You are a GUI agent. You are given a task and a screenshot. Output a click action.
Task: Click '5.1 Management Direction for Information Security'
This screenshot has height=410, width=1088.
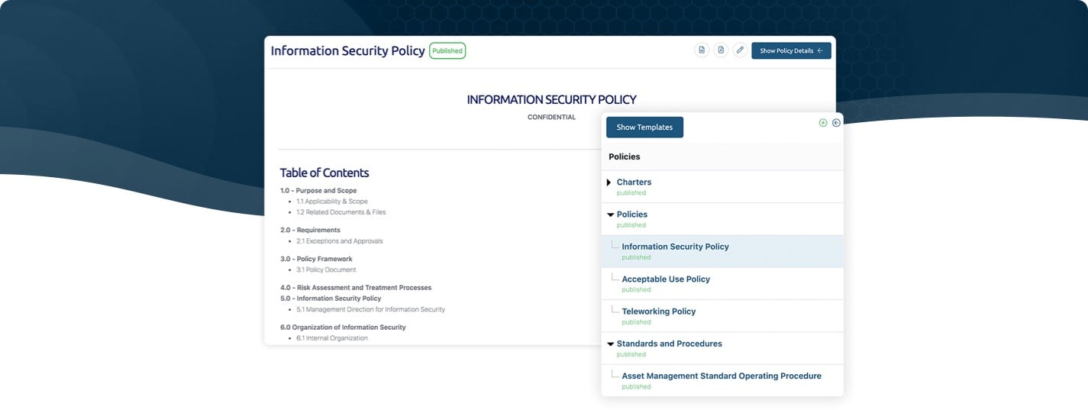click(x=370, y=310)
